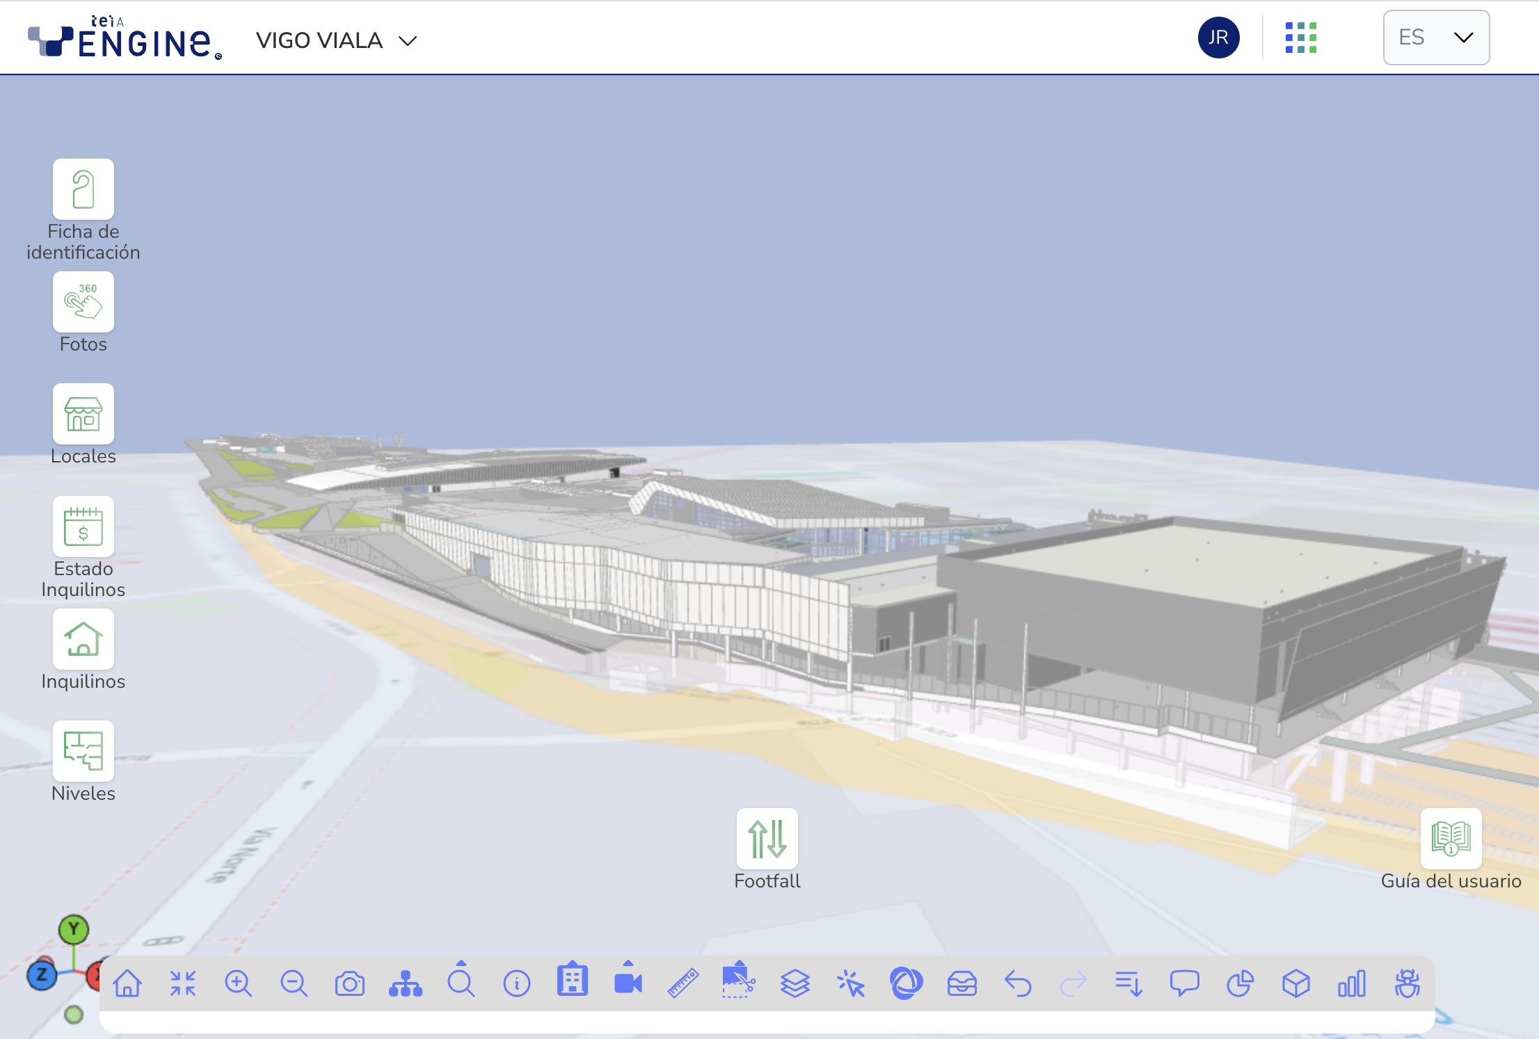
Task: Open the apps grid menu
Action: [x=1300, y=38]
